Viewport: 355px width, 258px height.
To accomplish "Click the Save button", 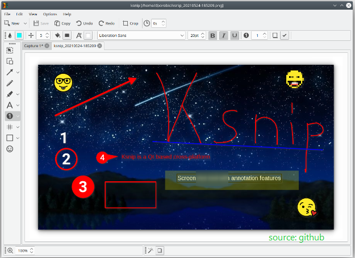I will coord(41,23).
